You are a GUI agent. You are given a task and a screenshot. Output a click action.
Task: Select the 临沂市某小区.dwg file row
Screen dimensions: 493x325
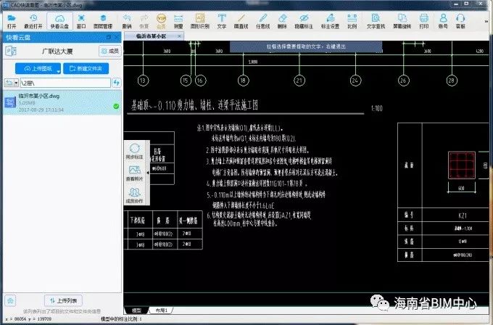(62, 102)
